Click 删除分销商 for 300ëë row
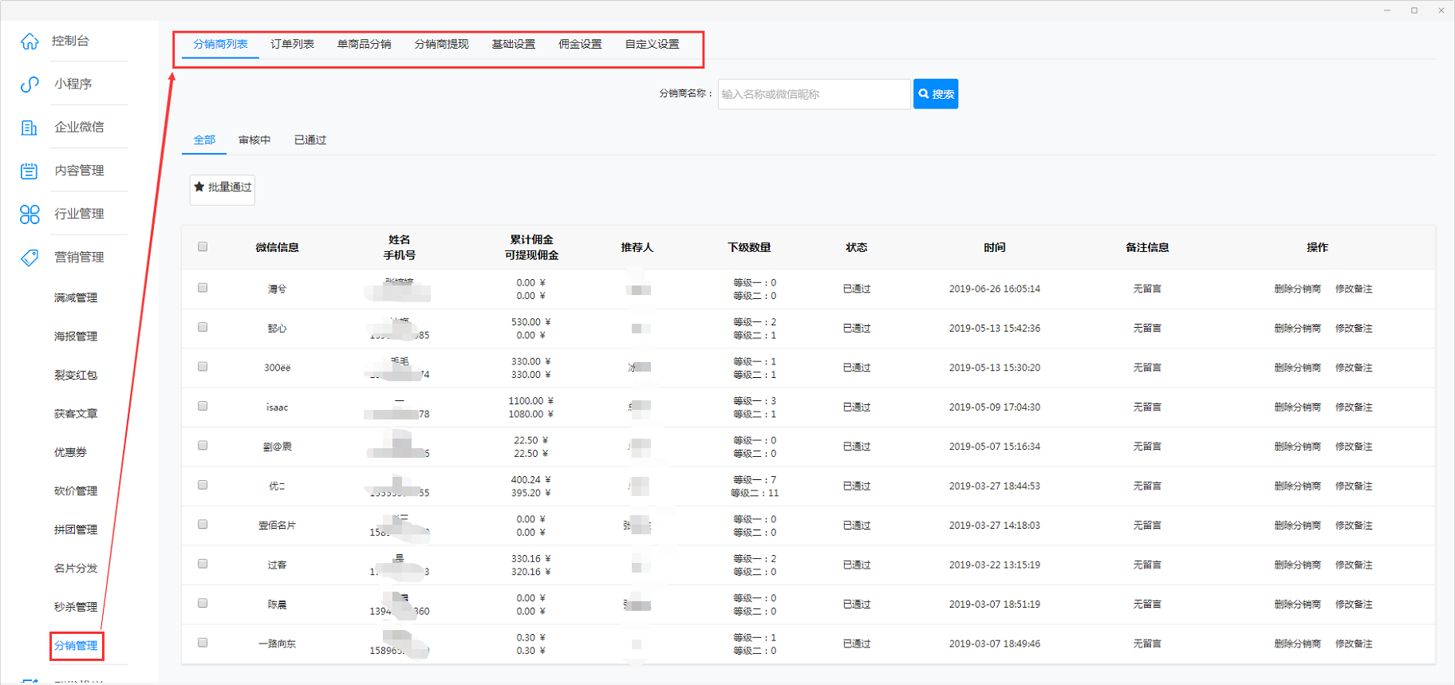Image resolution: width=1455 pixels, height=685 pixels. point(1297,368)
